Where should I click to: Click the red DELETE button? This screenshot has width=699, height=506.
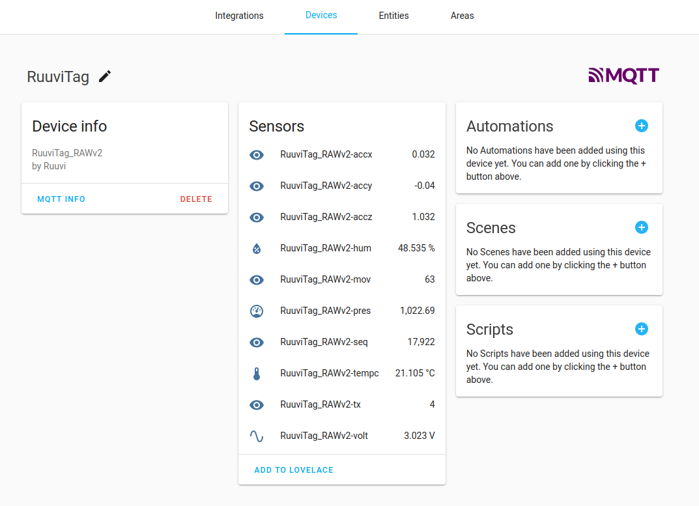(x=196, y=199)
